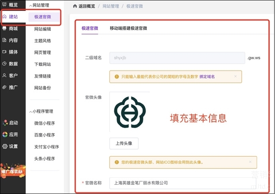The width and height of the screenshot is (275, 194).
Task: Click the 绑定域名 link
Action: tap(207, 76)
